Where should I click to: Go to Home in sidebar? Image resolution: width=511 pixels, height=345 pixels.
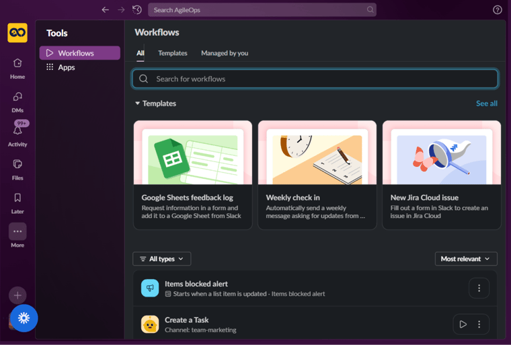(17, 69)
